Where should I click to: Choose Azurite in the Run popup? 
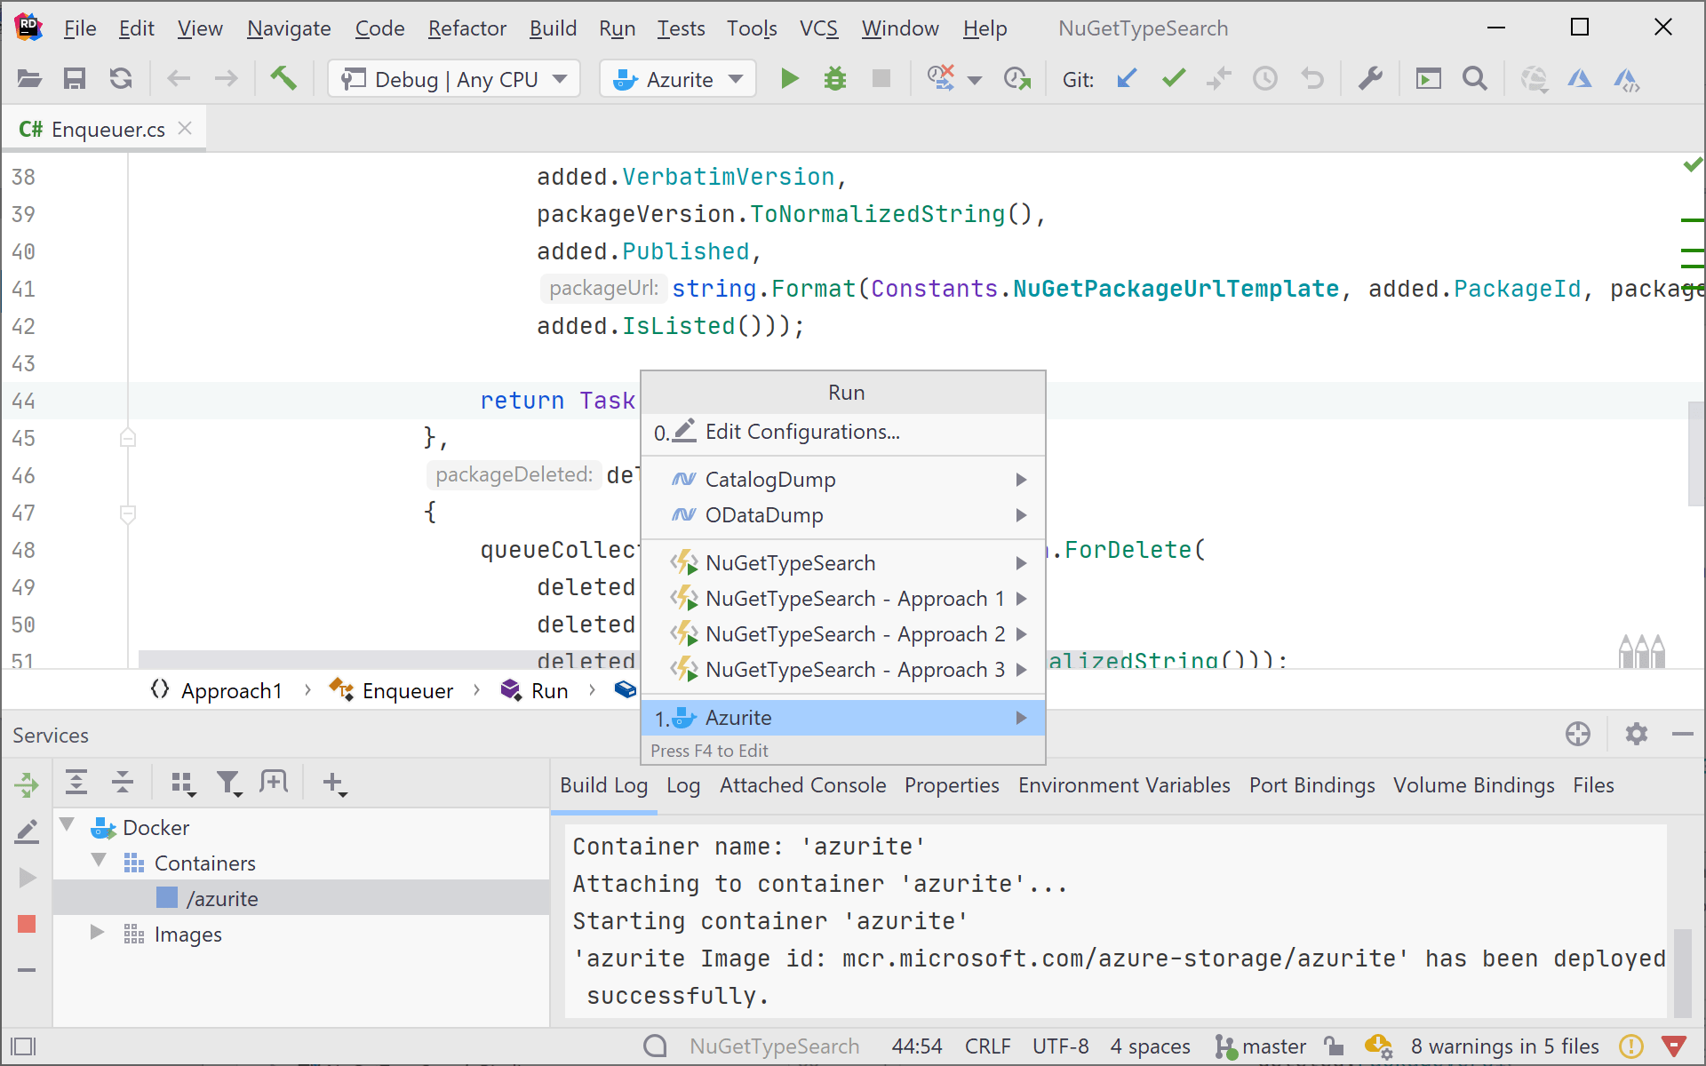tap(842, 718)
